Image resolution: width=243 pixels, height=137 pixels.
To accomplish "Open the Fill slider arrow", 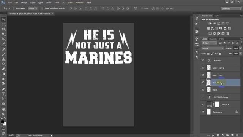I will (241, 54).
